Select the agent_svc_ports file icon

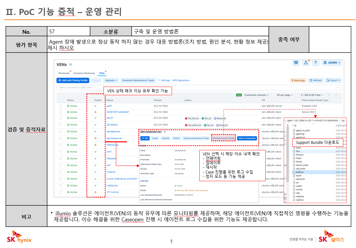pyautogui.click(x=294, y=131)
